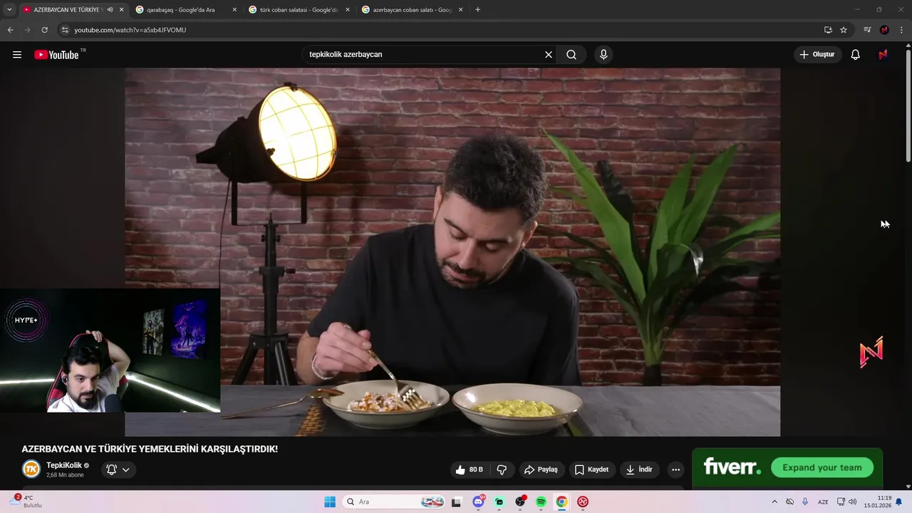Share the video with Paylaş
912x513 pixels.
pyautogui.click(x=541, y=470)
